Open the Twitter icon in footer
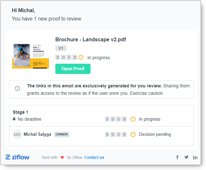 coord(186,157)
